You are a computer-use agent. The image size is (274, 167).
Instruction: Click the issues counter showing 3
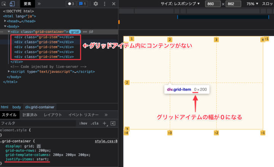point(71,4)
